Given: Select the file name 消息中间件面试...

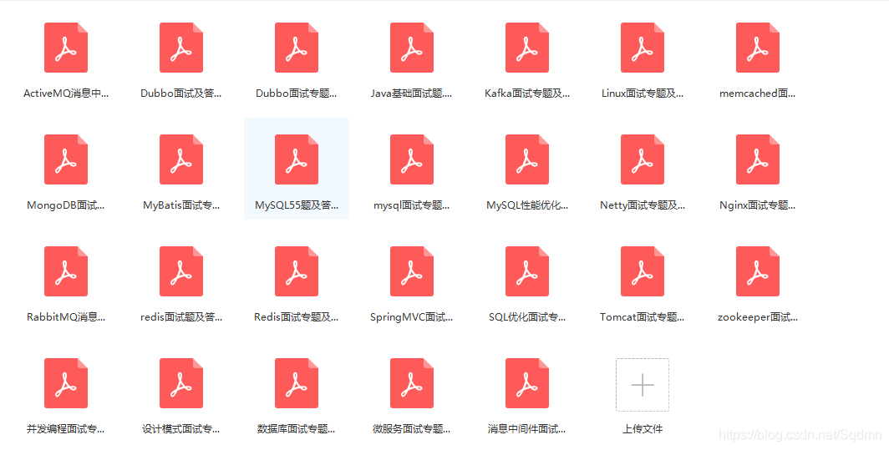Looking at the screenshot, I should pyautogui.click(x=526, y=429).
